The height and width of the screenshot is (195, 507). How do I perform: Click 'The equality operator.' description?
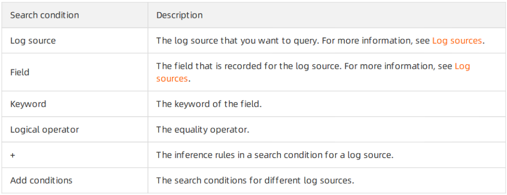(203, 129)
